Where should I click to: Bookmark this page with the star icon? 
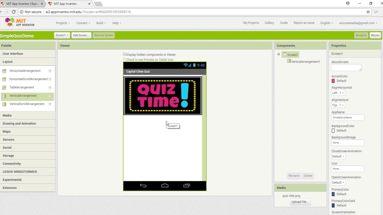368,12
